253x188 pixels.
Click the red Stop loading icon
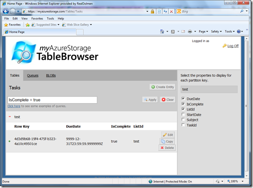(171, 12)
